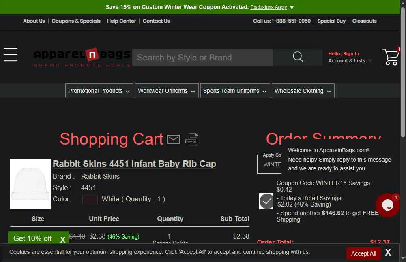
Task: Focus the Search by Style or Brand field
Action: [202, 58]
